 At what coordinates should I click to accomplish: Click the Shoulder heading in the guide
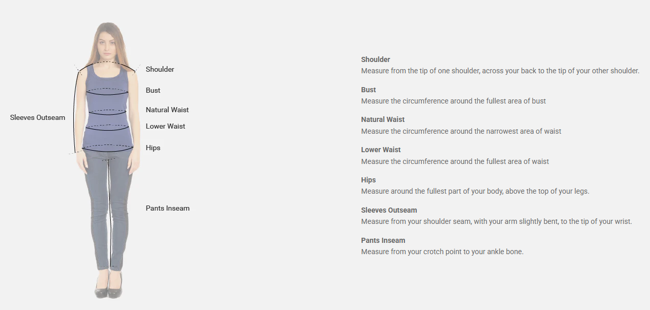click(x=376, y=59)
